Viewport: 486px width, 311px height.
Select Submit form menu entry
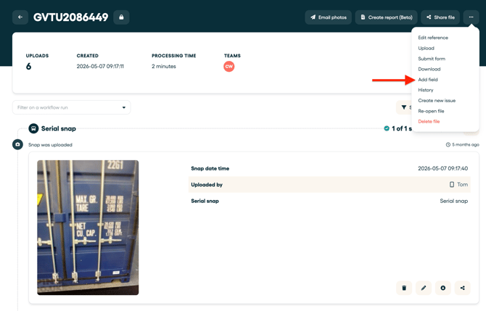pyautogui.click(x=432, y=59)
